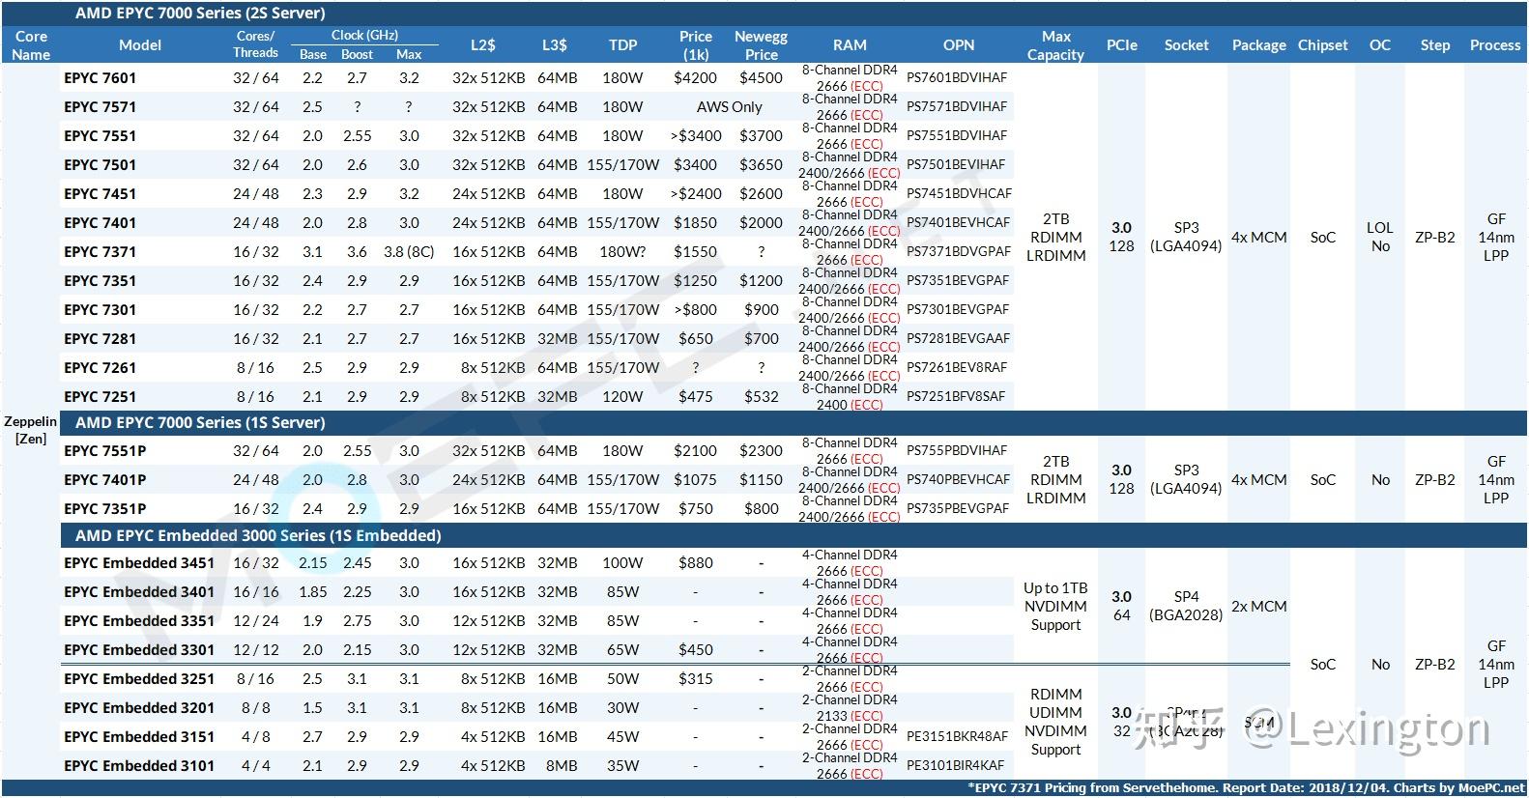Click the "EPYC Embedded 3201" model cell
Image resolution: width=1529 pixels, height=798 pixels.
coord(139,708)
